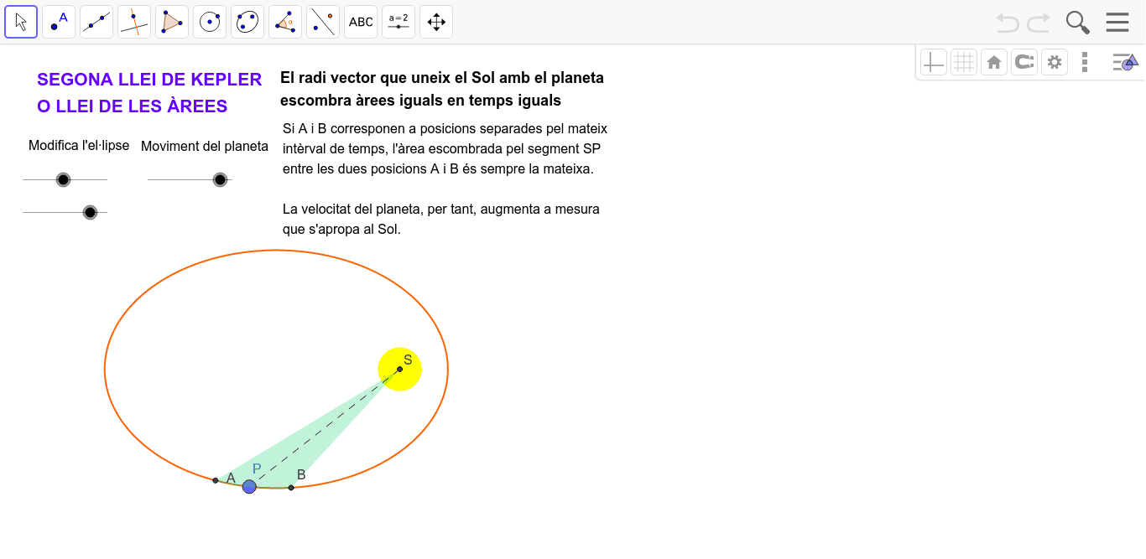
Task: Select the Perpendicular Line tool
Action: pos(134,22)
